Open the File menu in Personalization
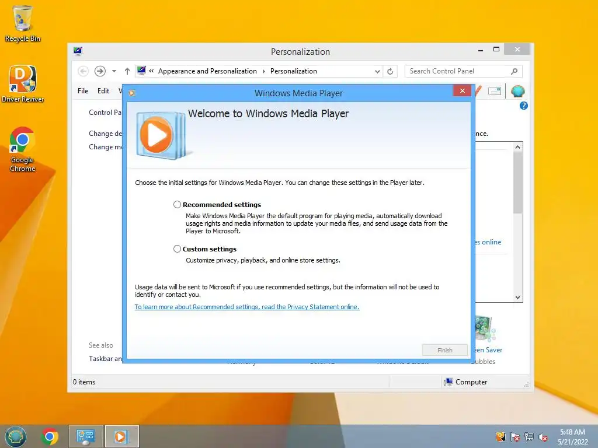Screen dimensions: 598x448 83,90
